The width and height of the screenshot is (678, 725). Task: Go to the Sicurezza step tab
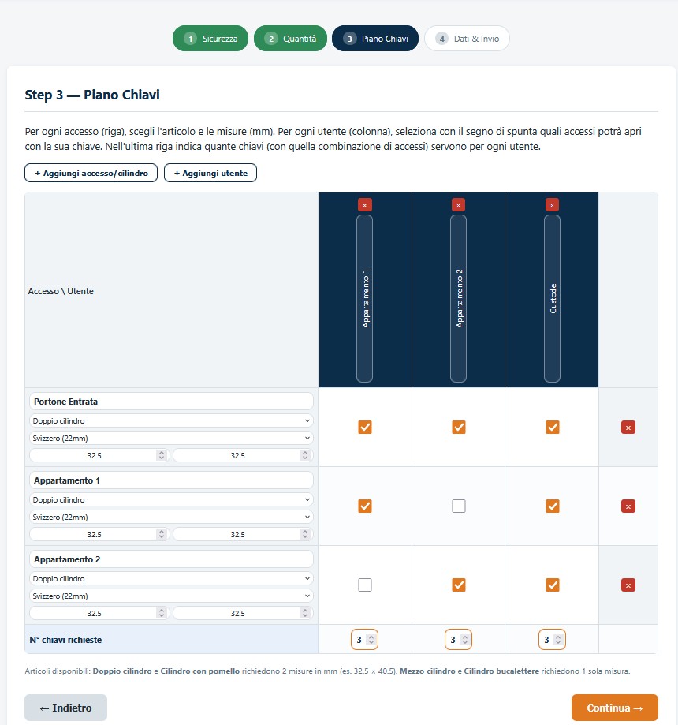(210, 39)
